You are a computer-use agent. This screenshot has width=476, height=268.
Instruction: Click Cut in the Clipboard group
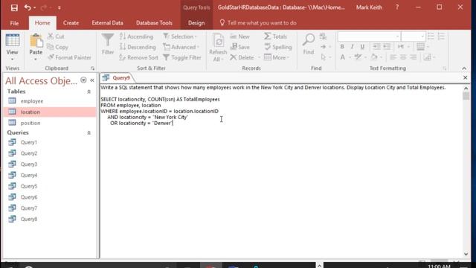[57, 36]
